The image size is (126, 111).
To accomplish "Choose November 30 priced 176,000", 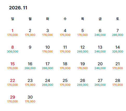I will [x=30, y=99].
